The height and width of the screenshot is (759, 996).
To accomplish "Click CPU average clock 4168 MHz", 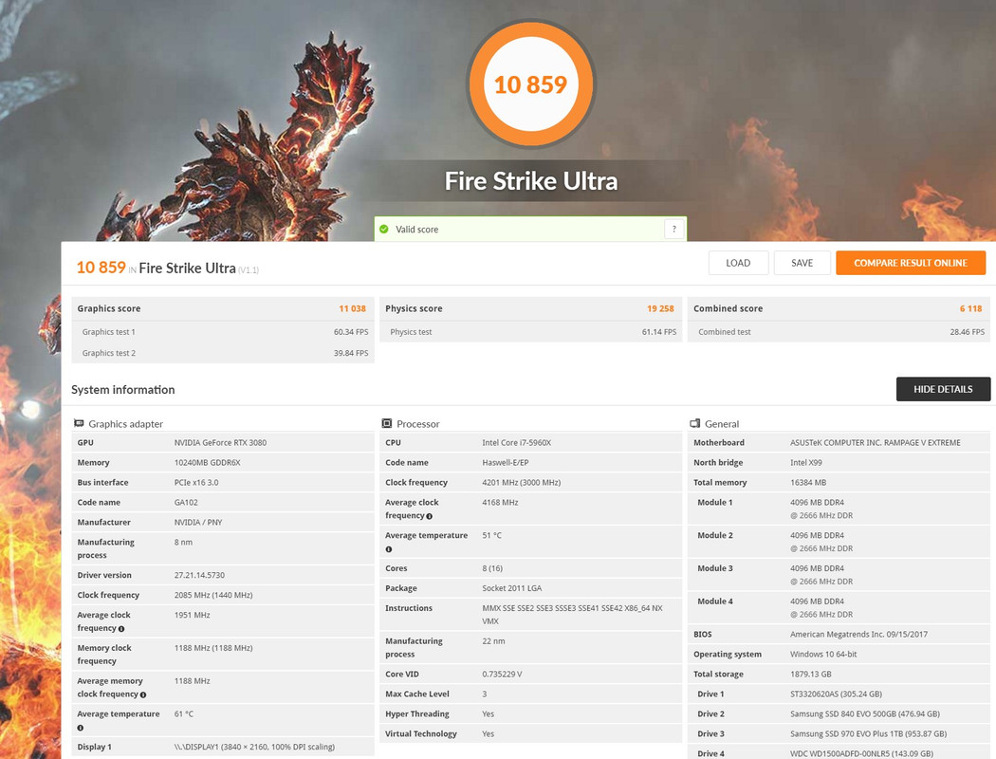I will [x=500, y=503].
